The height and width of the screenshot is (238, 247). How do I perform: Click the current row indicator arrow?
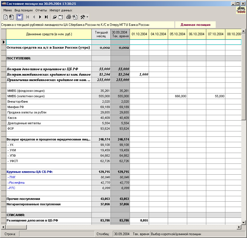click(4, 42)
